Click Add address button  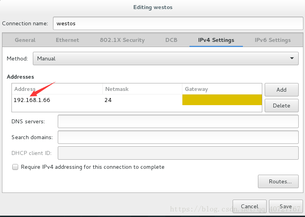(x=282, y=90)
